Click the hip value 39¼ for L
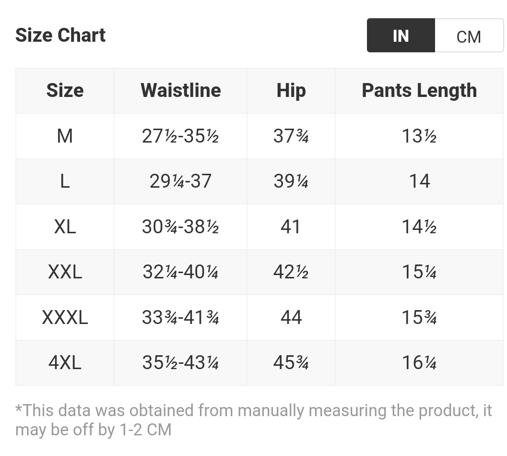Screen dimensions: 507x456 (x=291, y=181)
